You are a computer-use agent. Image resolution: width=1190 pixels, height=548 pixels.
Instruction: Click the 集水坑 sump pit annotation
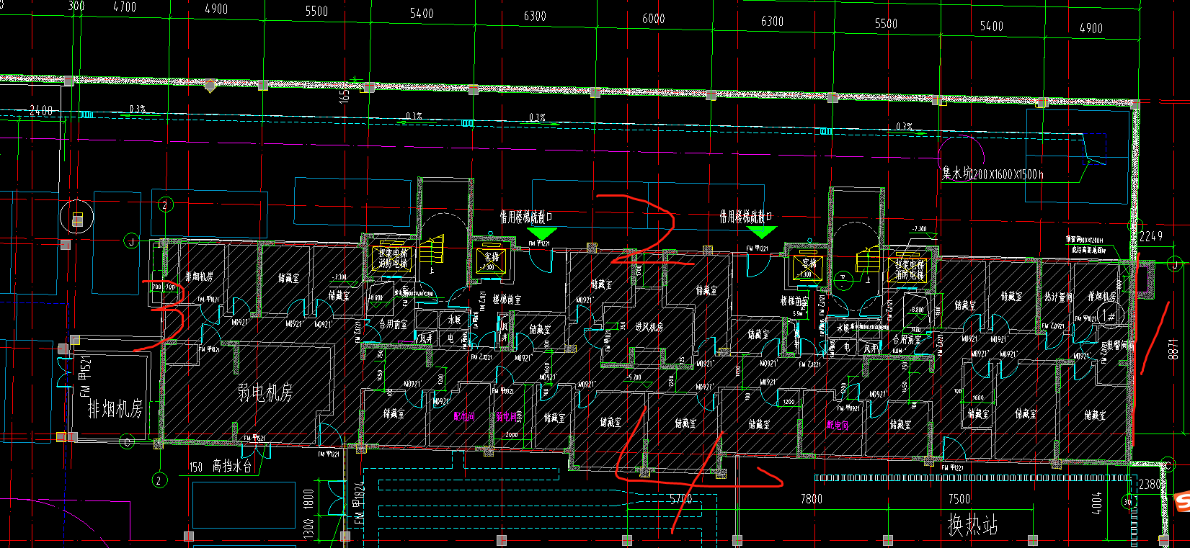click(x=993, y=174)
